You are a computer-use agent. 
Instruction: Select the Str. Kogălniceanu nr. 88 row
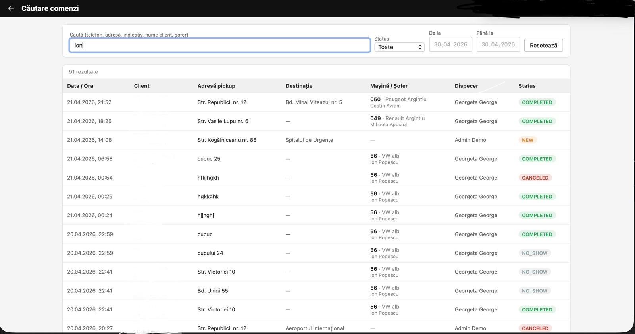pyautogui.click(x=227, y=140)
